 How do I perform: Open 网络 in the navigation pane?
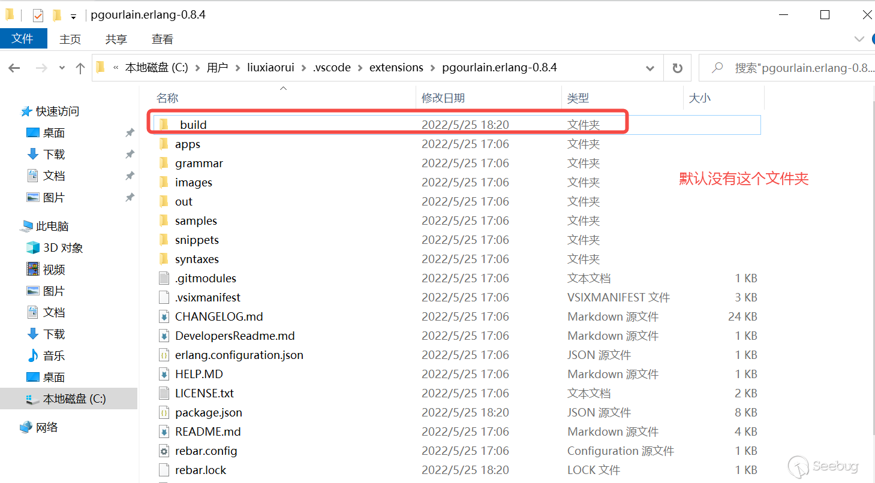(47, 427)
